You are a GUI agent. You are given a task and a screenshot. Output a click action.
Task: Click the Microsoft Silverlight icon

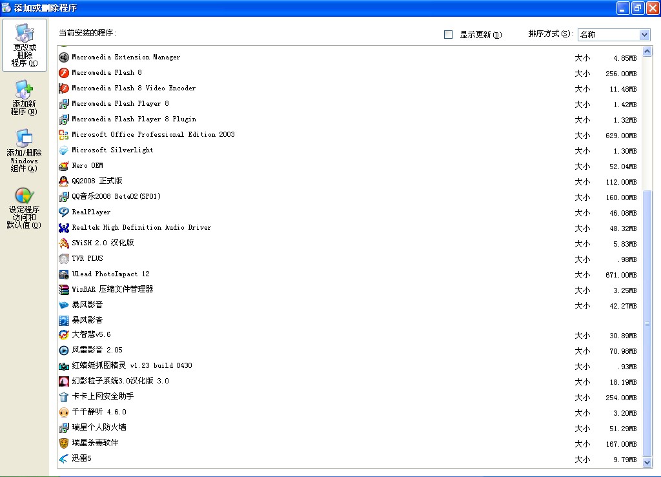click(x=64, y=150)
